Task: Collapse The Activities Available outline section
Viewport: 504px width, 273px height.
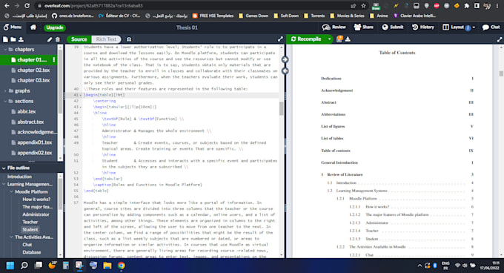Action: [x=11, y=237]
